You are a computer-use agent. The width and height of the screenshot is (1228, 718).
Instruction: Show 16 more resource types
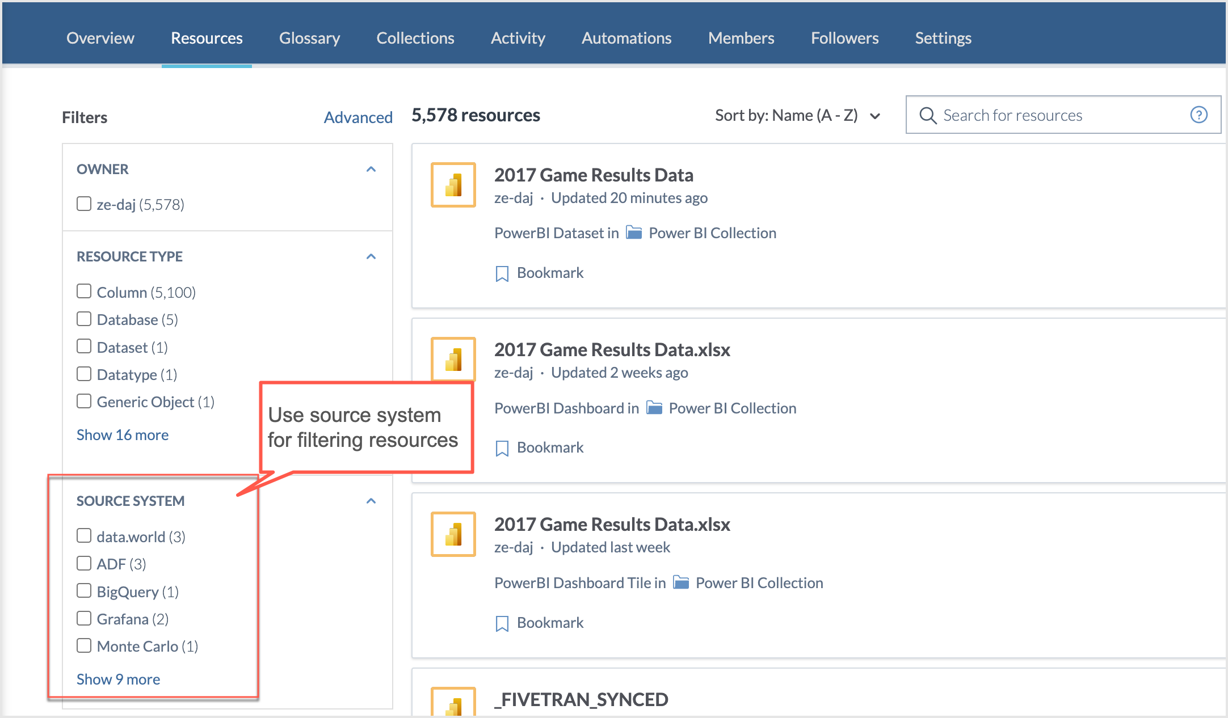122,435
